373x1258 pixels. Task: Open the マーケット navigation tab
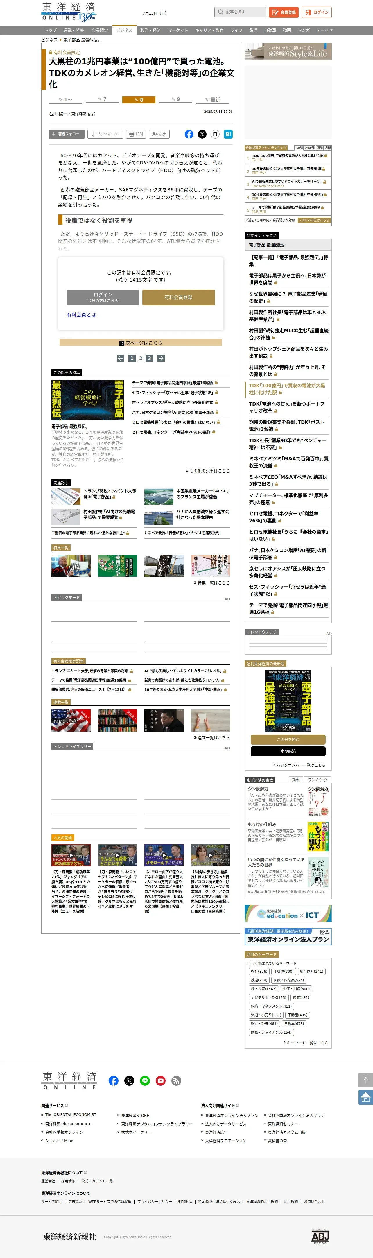tap(178, 30)
